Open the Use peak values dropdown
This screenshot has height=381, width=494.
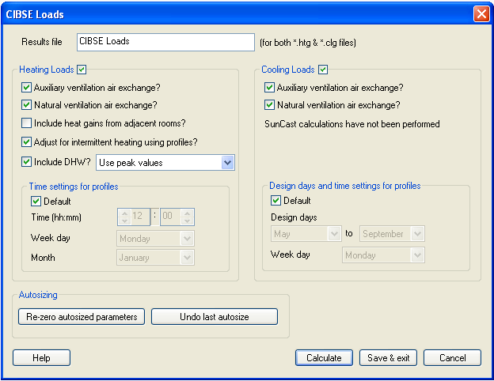(x=227, y=162)
